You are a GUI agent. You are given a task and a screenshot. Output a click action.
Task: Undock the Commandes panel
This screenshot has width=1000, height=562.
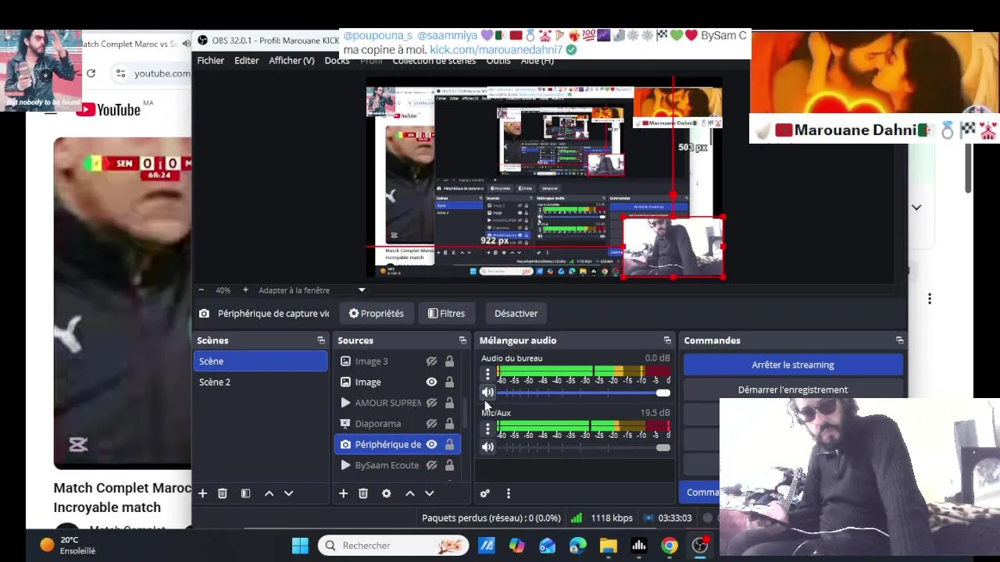pyautogui.click(x=899, y=340)
